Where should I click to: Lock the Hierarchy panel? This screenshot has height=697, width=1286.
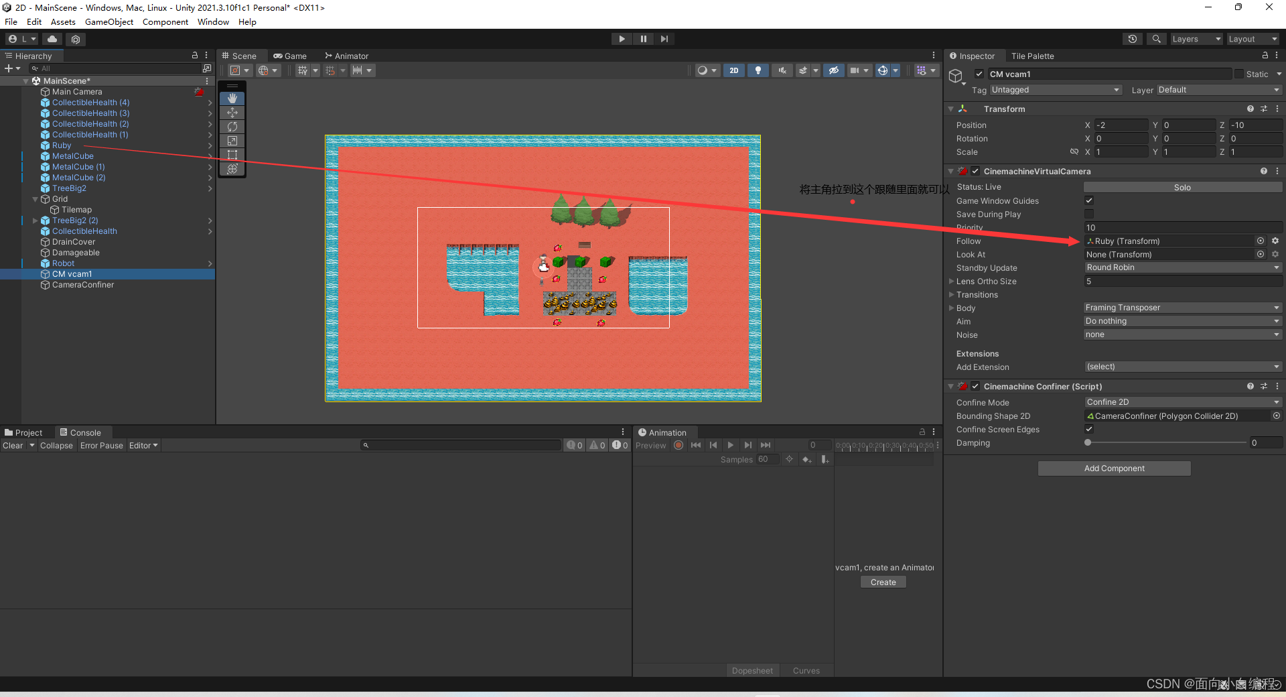click(x=195, y=56)
